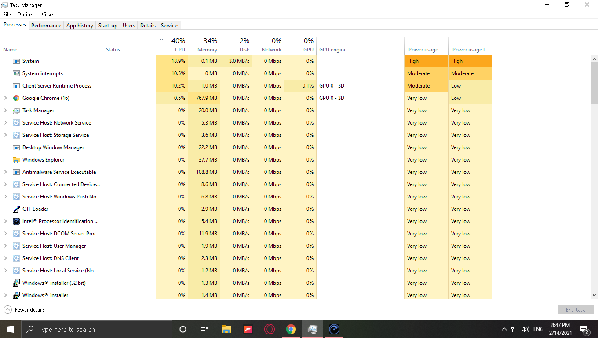Viewport: 598px width, 338px height.
Task: Click the Service Host: DNS Client gear icon
Action: click(16, 258)
